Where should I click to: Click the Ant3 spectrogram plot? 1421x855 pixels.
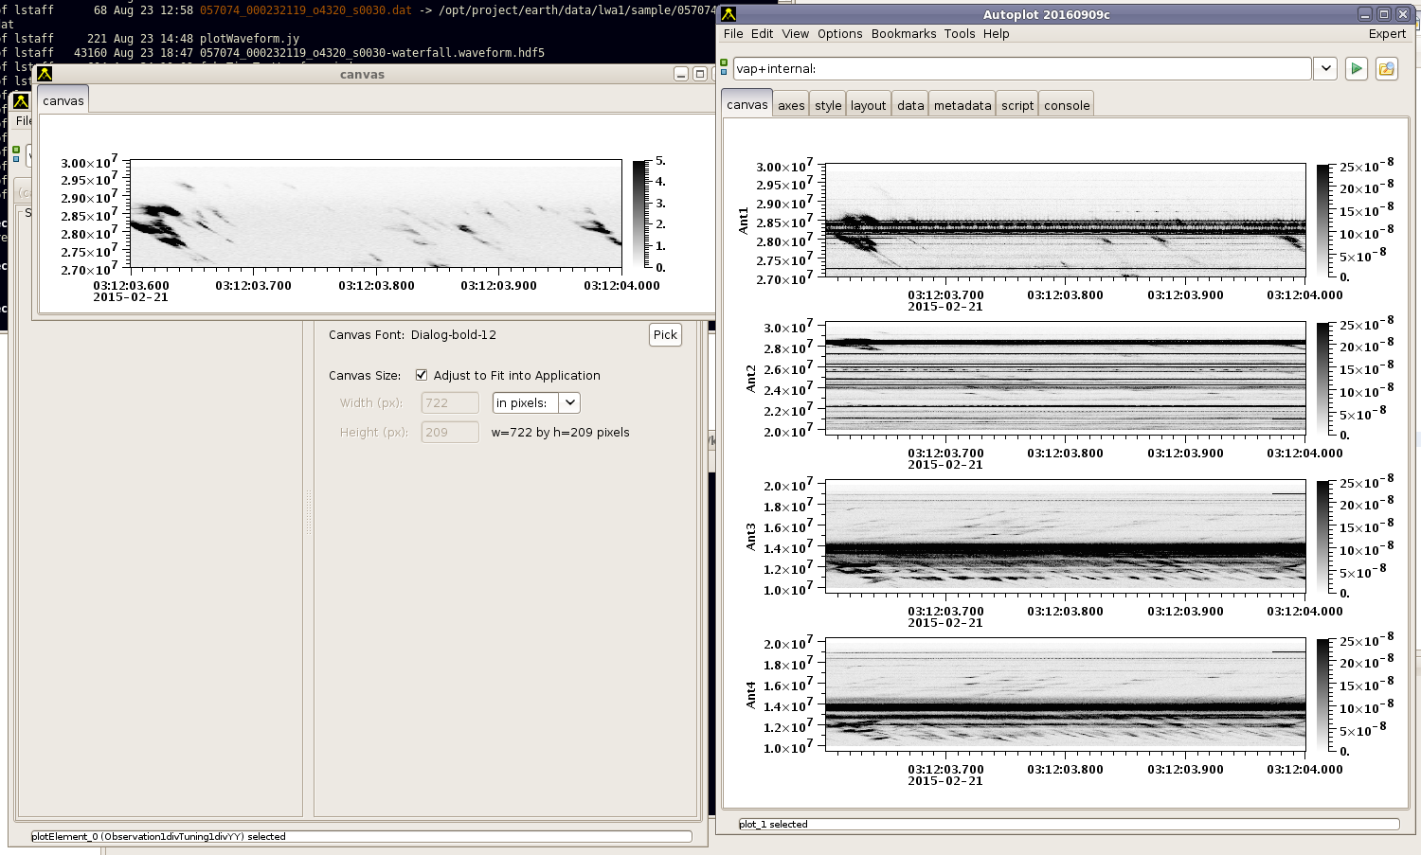[x=1065, y=536]
